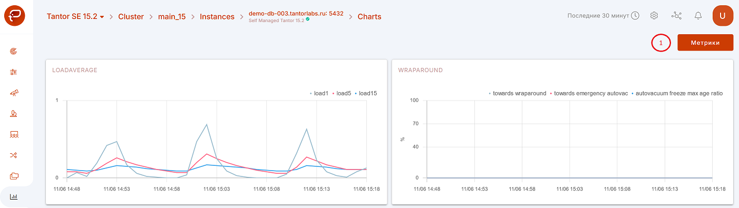Image resolution: width=739 pixels, height=208 pixels.
Task: Toggle the towards wraparound legend series
Action: [x=518, y=93]
